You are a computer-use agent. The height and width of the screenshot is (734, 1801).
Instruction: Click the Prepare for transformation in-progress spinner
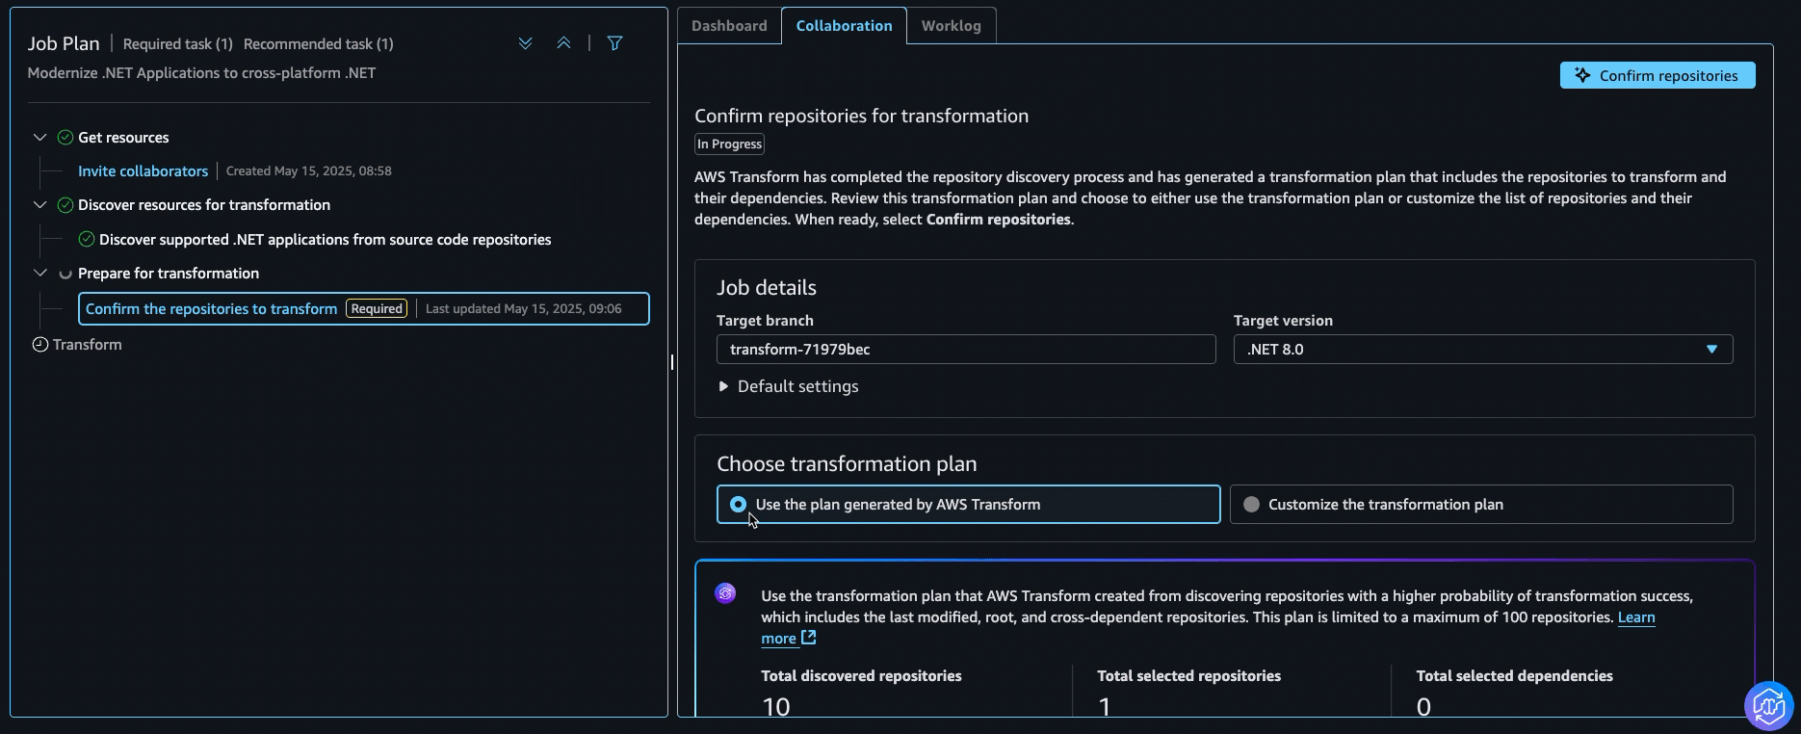coord(65,274)
